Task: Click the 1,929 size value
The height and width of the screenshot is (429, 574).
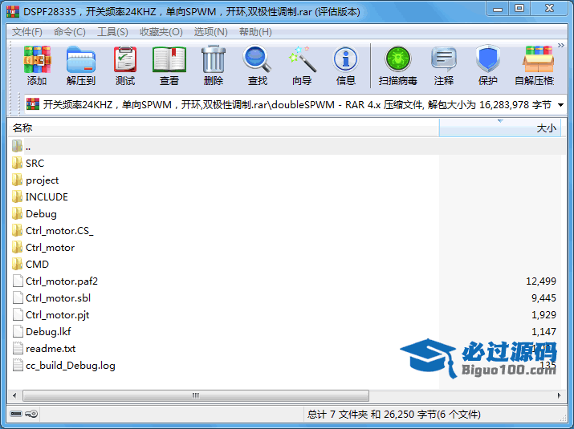Action: [x=543, y=314]
